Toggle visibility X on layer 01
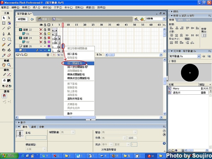The height and width of the screenshot is (159, 212). [x=41, y=34]
